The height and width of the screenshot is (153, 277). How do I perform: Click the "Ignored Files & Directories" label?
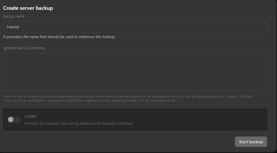coord(24,48)
